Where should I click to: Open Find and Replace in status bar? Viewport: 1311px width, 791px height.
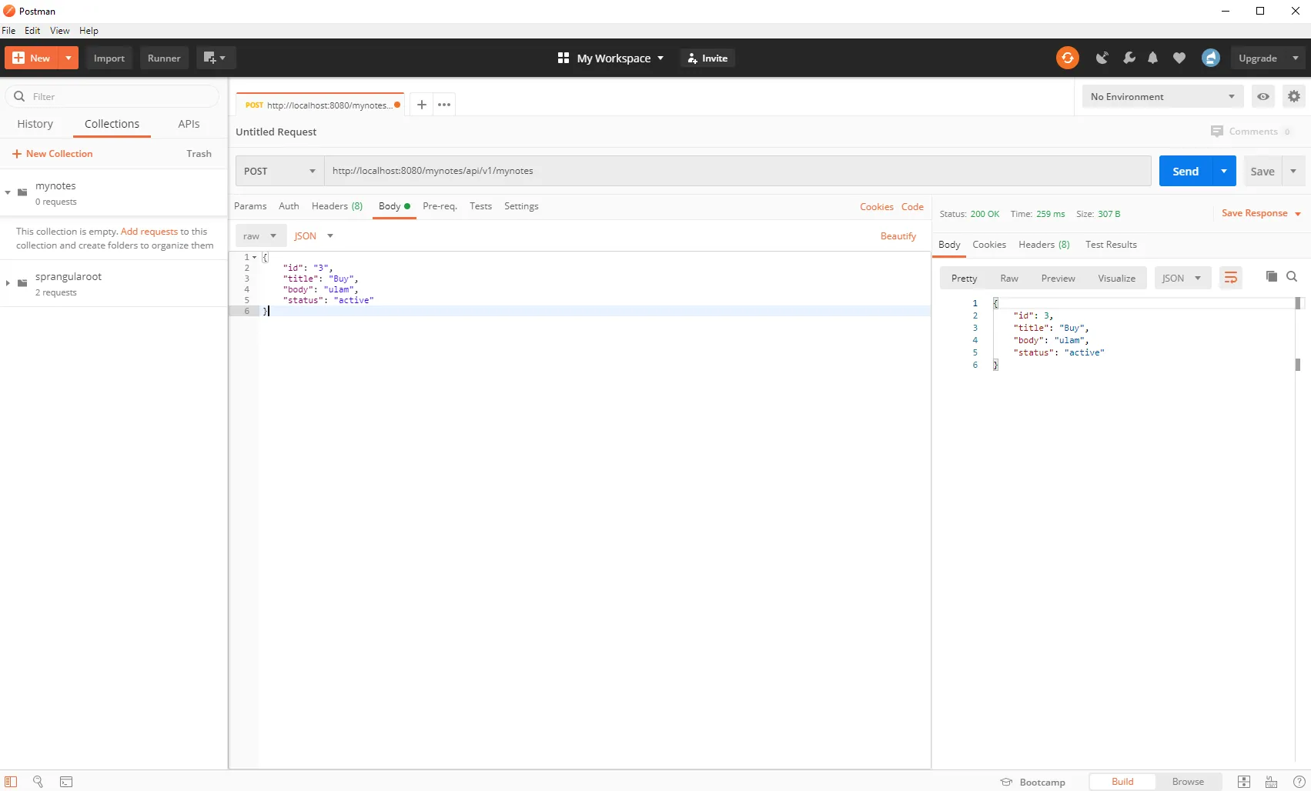(x=38, y=782)
